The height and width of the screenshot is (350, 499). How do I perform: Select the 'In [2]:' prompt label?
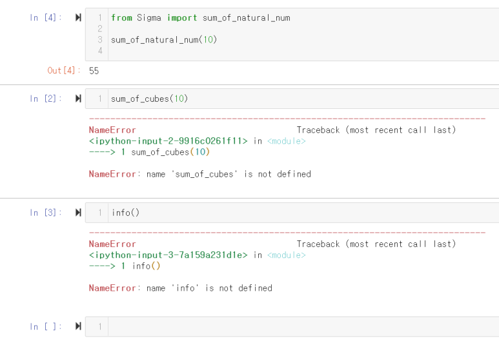tap(46, 99)
